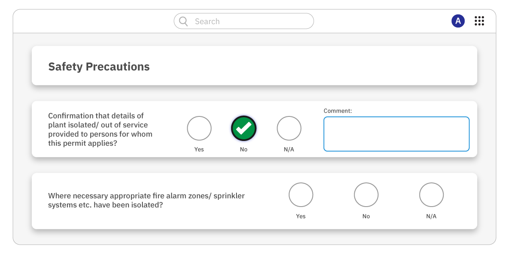509x254 pixels.
Task: Select Yes radio for fire alarm zones question
Action: pyautogui.click(x=301, y=195)
